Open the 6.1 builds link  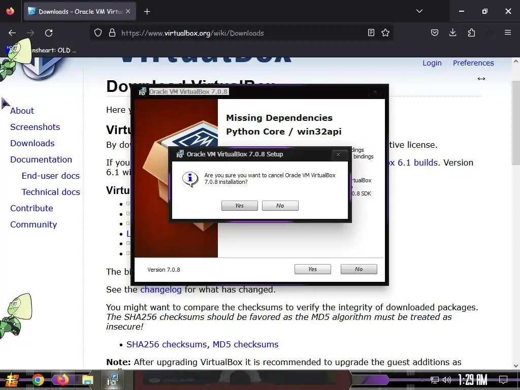point(413,162)
